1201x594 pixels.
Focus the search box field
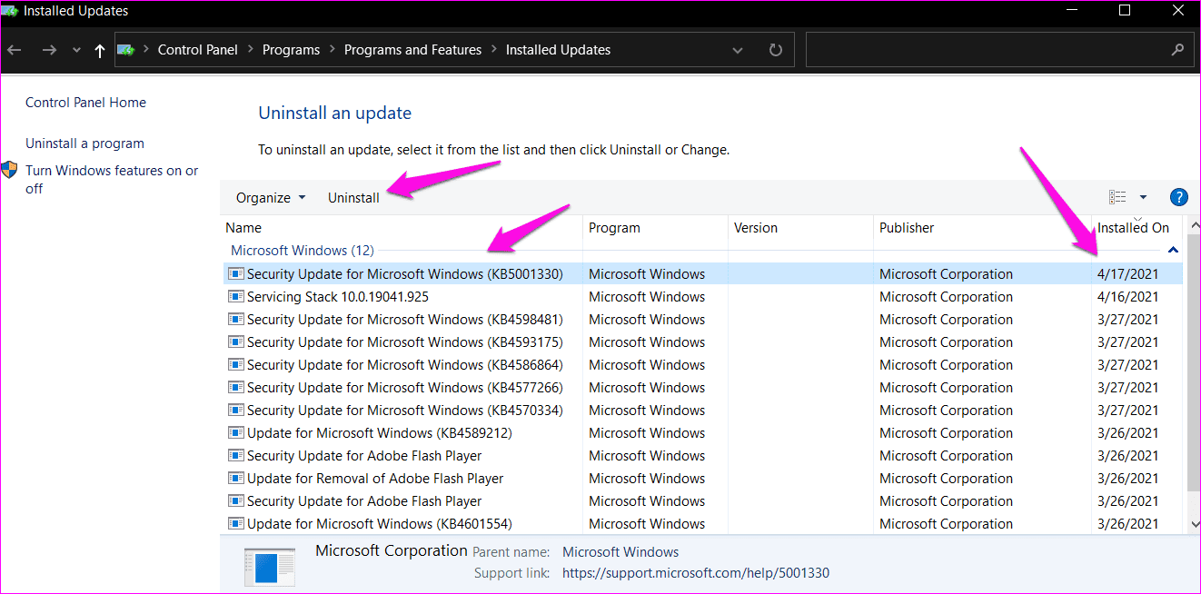999,50
